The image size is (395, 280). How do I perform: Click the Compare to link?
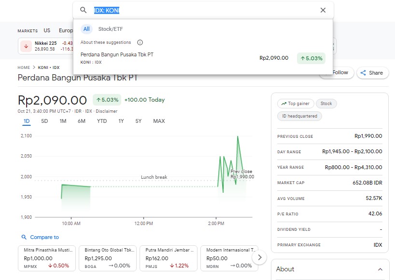point(44,237)
